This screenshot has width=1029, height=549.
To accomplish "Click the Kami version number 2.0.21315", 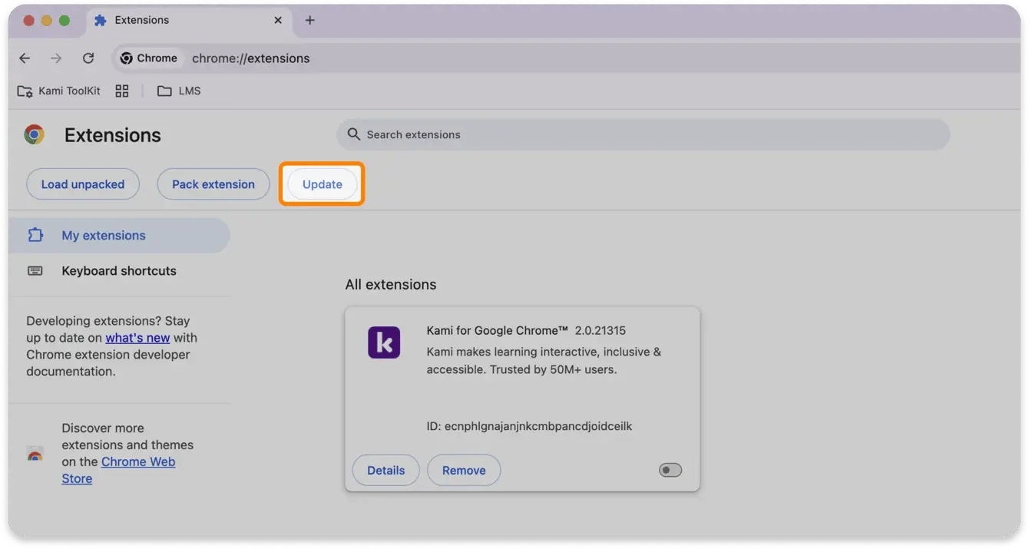I will coord(601,331).
